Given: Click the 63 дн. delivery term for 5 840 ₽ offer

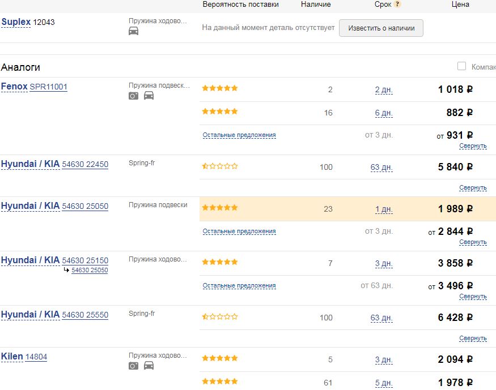Looking at the screenshot, I should 381,167.
